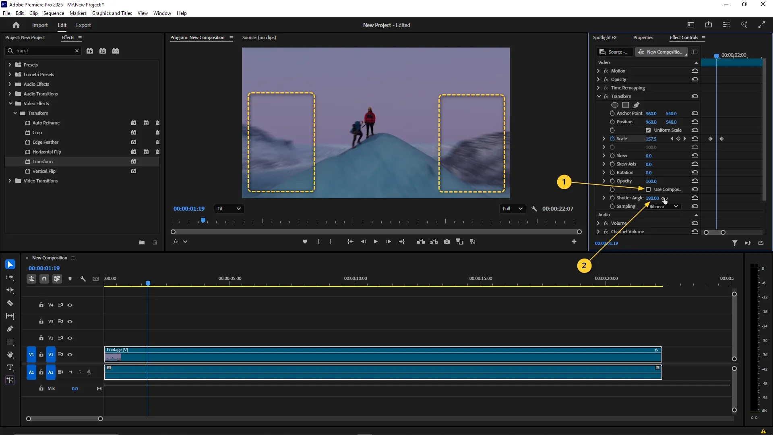
Task: Toggle V4 track output eye
Action: (70, 305)
